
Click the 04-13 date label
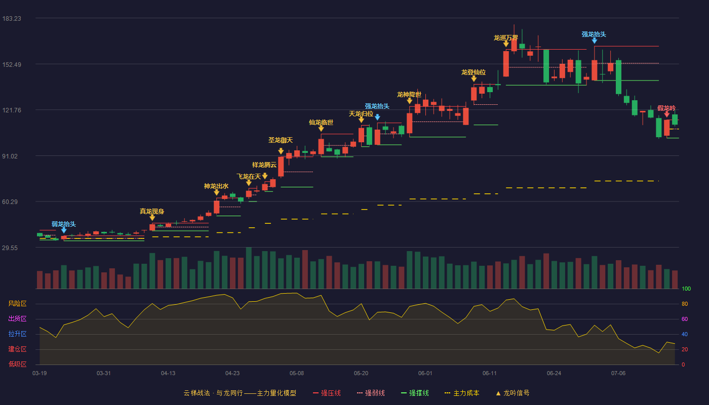click(x=168, y=373)
